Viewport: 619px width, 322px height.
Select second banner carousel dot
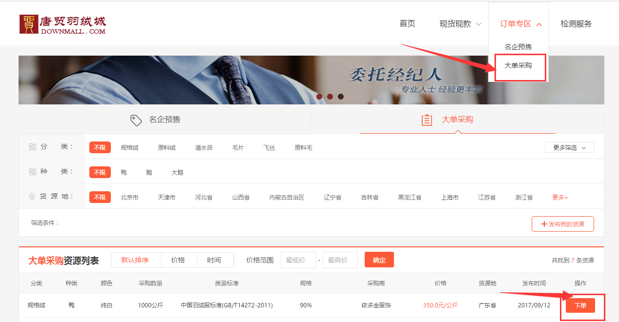click(x=330, y=97)
